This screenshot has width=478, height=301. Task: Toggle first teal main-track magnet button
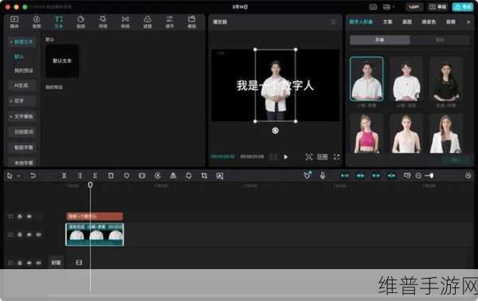345,175
